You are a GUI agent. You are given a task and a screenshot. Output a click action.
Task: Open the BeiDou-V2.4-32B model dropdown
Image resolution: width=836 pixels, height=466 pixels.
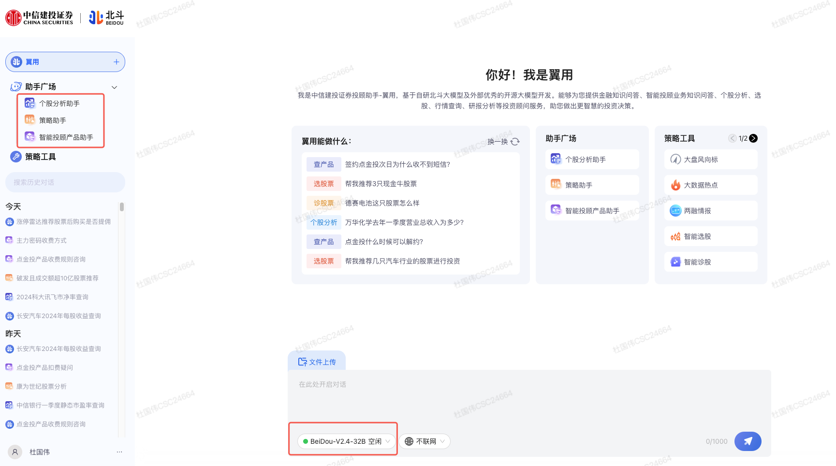pyautogui.click(x=347, y=441)
